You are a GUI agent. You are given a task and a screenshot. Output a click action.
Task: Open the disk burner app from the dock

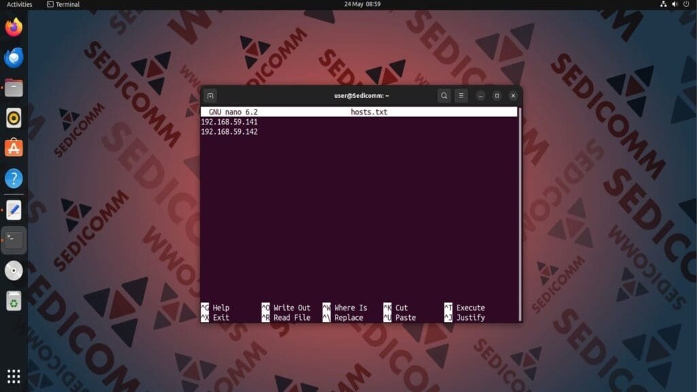click(14, 270)
